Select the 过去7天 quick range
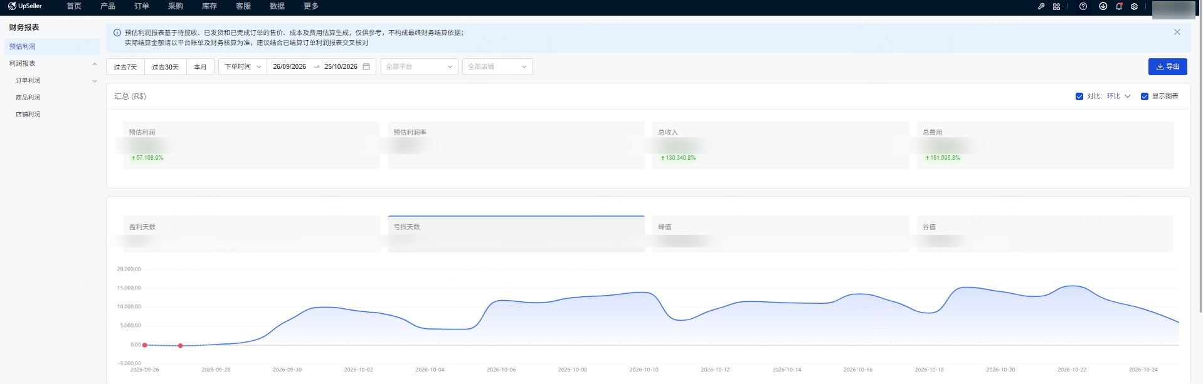This screenshot has height=384, width=1203. (x=125, y=66)
